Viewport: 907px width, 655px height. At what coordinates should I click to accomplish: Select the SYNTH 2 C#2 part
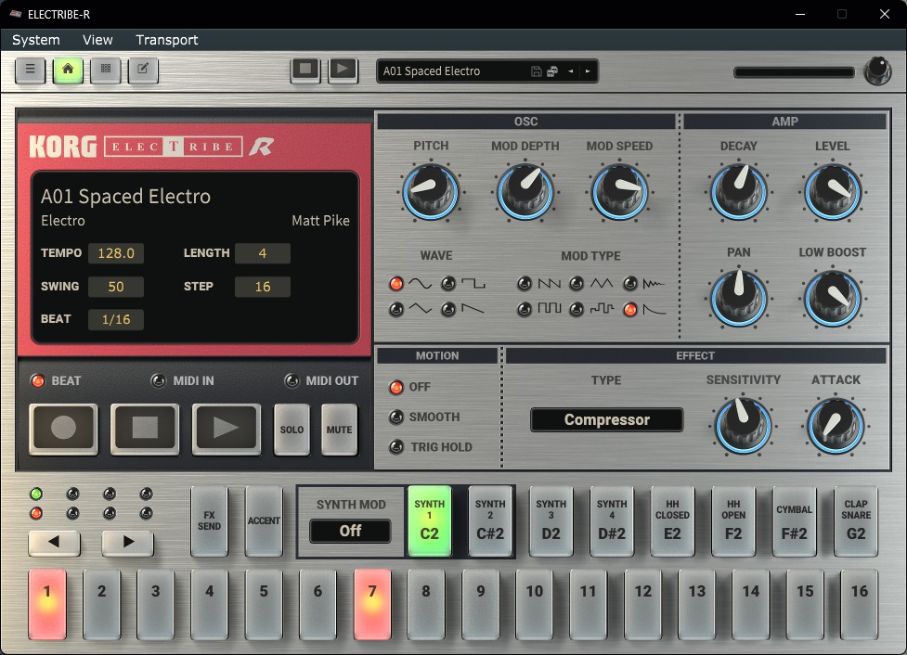(x=490, y=520)
